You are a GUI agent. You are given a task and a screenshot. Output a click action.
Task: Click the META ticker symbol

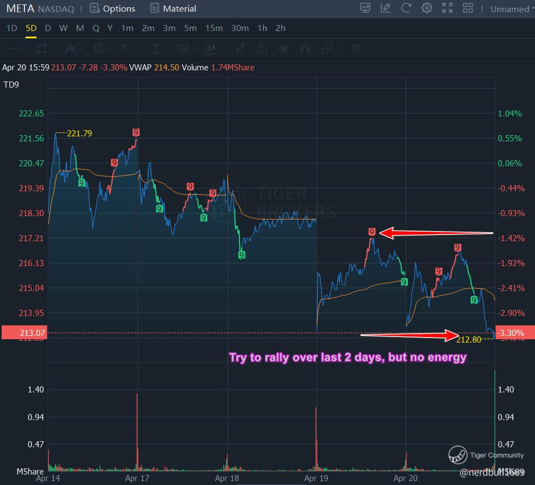[20, 8]
